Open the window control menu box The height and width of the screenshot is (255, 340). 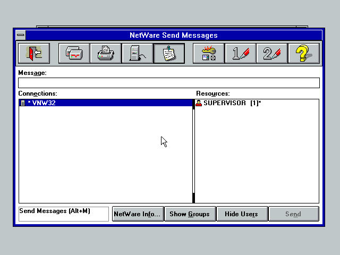click(21, 35)
